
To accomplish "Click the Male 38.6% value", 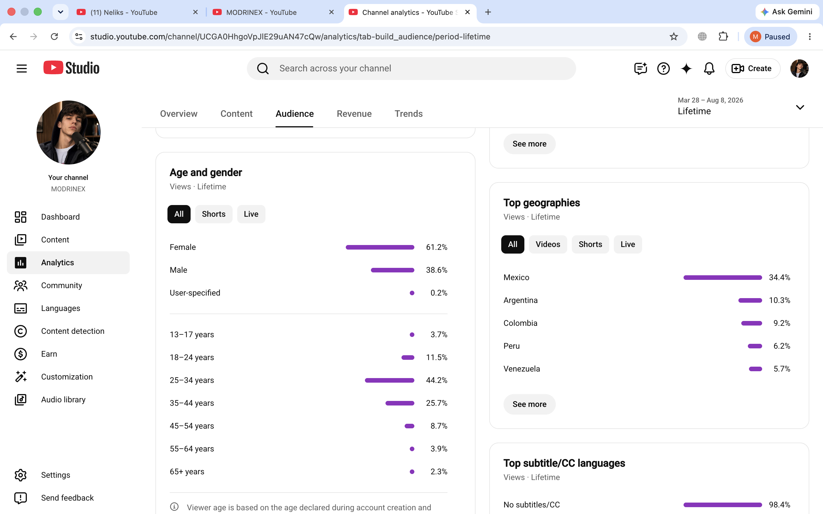I will [437, 270].
